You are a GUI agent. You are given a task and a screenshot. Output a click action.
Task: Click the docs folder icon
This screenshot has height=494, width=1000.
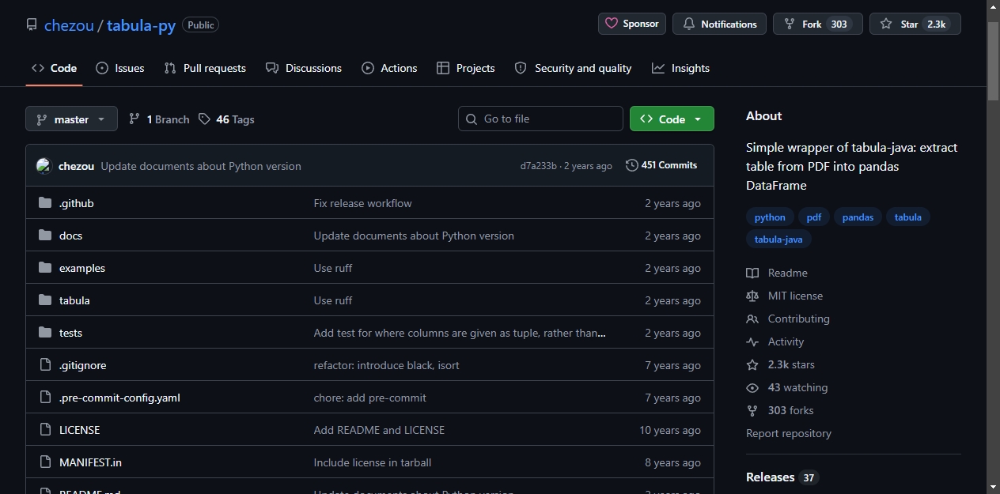pos(45,236)
